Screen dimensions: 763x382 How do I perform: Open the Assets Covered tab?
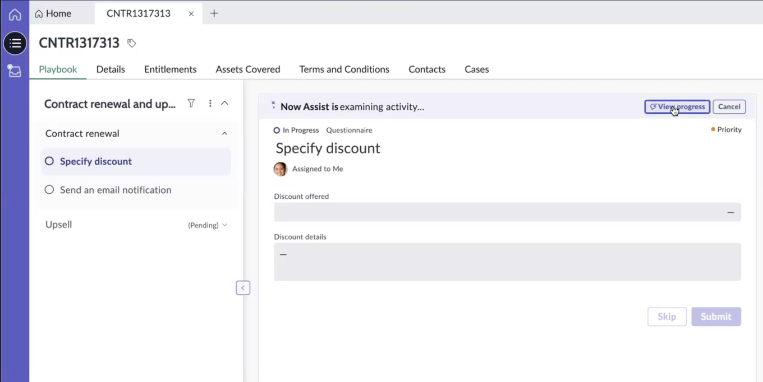(247, 69)
